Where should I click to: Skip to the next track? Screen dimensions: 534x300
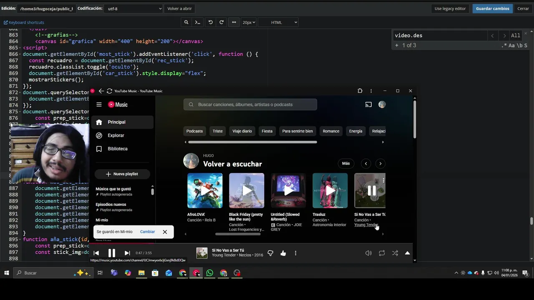point(127,253)
